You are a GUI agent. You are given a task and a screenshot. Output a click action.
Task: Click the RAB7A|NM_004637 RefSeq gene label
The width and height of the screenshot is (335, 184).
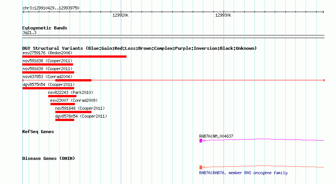(216, 136)
